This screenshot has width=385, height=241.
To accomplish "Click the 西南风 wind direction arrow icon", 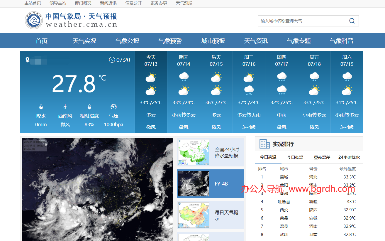I will click(65, 106).
